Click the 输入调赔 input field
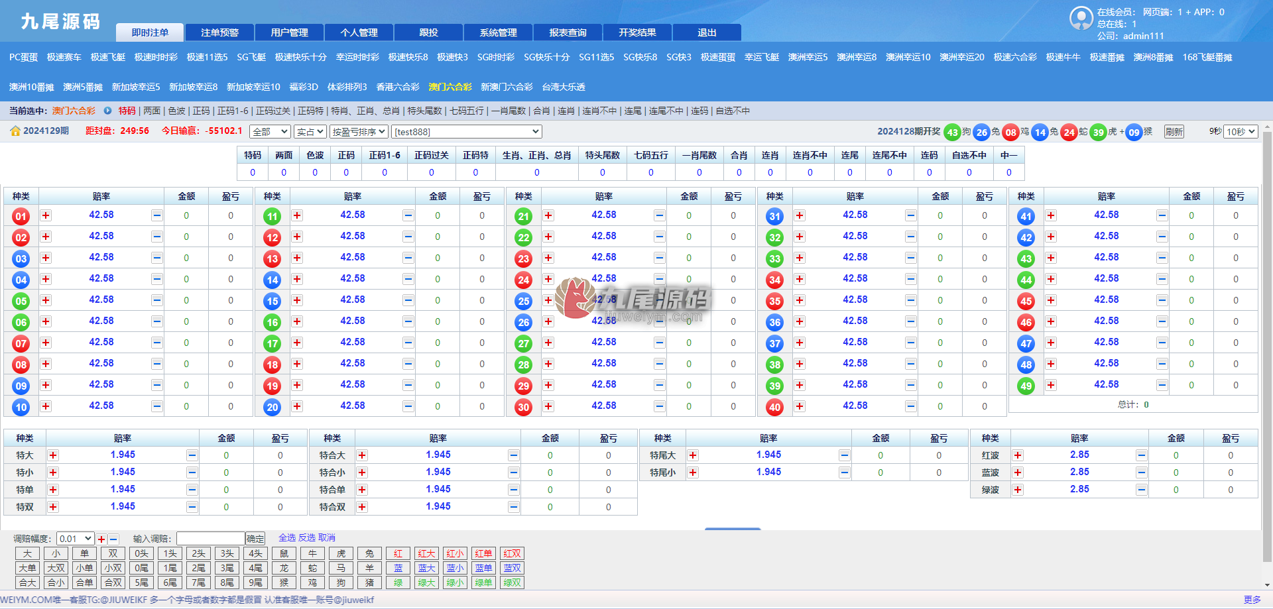The image size is (1273, 609). pos(211,539)
